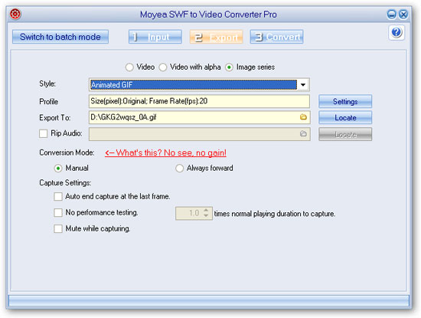Enable the Rip Audio checkbox

pyautogui.click(x=43, y=133)
